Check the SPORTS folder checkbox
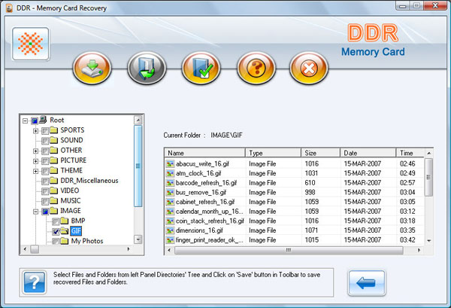Screen dimensions: 451x308 coord(45,131)
